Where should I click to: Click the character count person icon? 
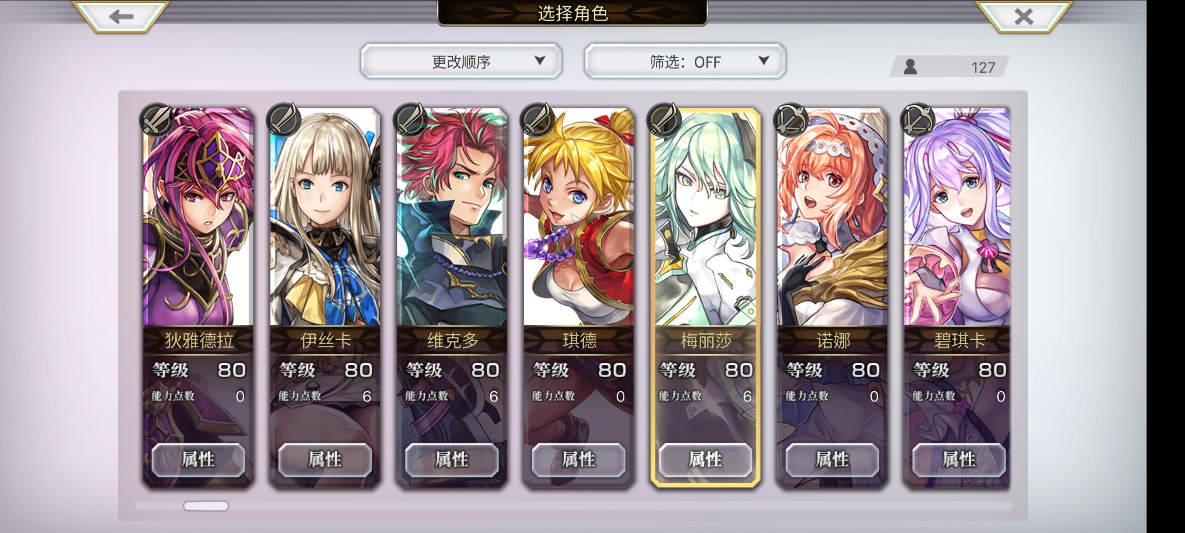point(910,67)
